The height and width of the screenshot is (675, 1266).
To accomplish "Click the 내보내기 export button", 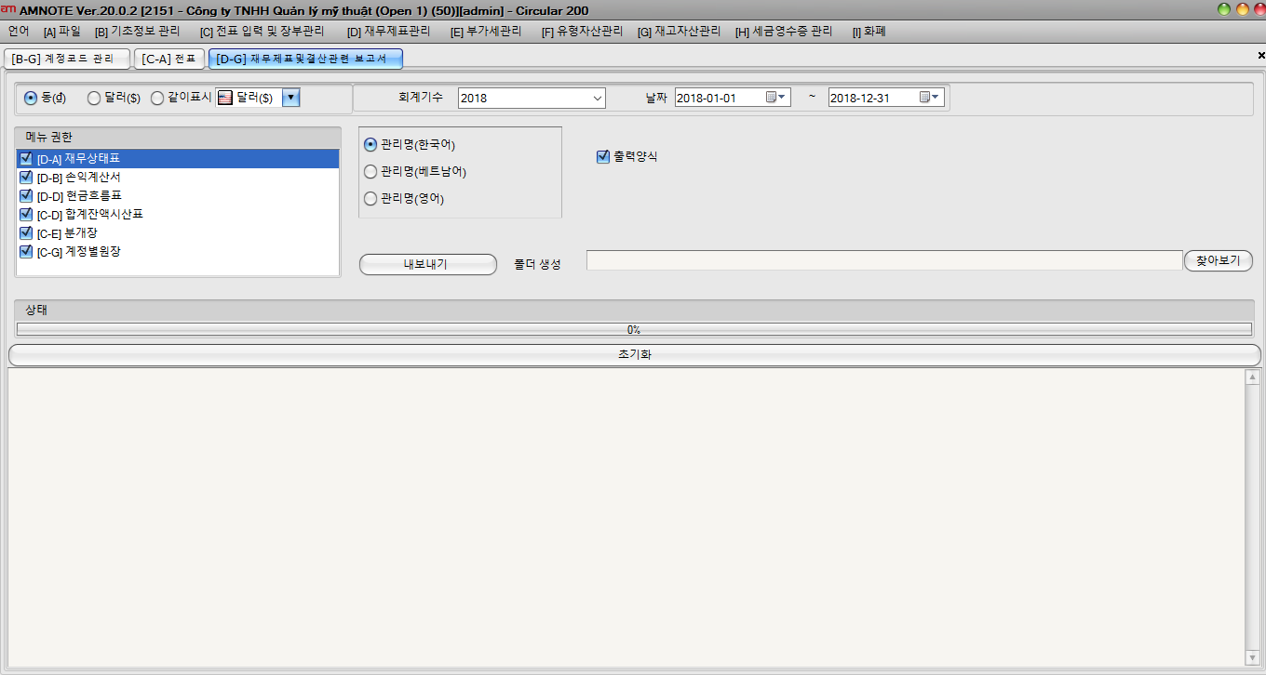I will pos(428,264).
